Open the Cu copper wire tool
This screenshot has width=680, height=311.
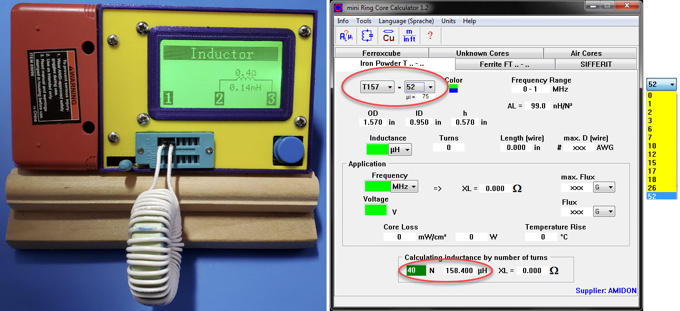tap(389, 36)
